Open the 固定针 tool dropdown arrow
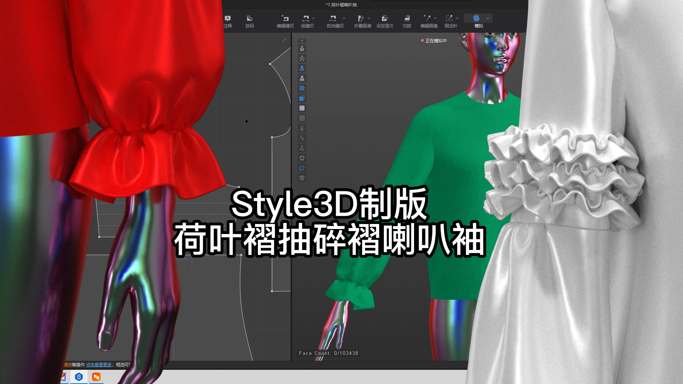The height and width of the screenshot is (384, 683). 457,18
